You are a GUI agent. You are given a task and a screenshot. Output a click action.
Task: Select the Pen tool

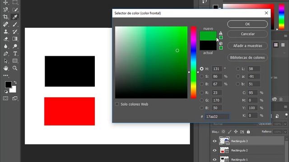[x=5, y=54]
